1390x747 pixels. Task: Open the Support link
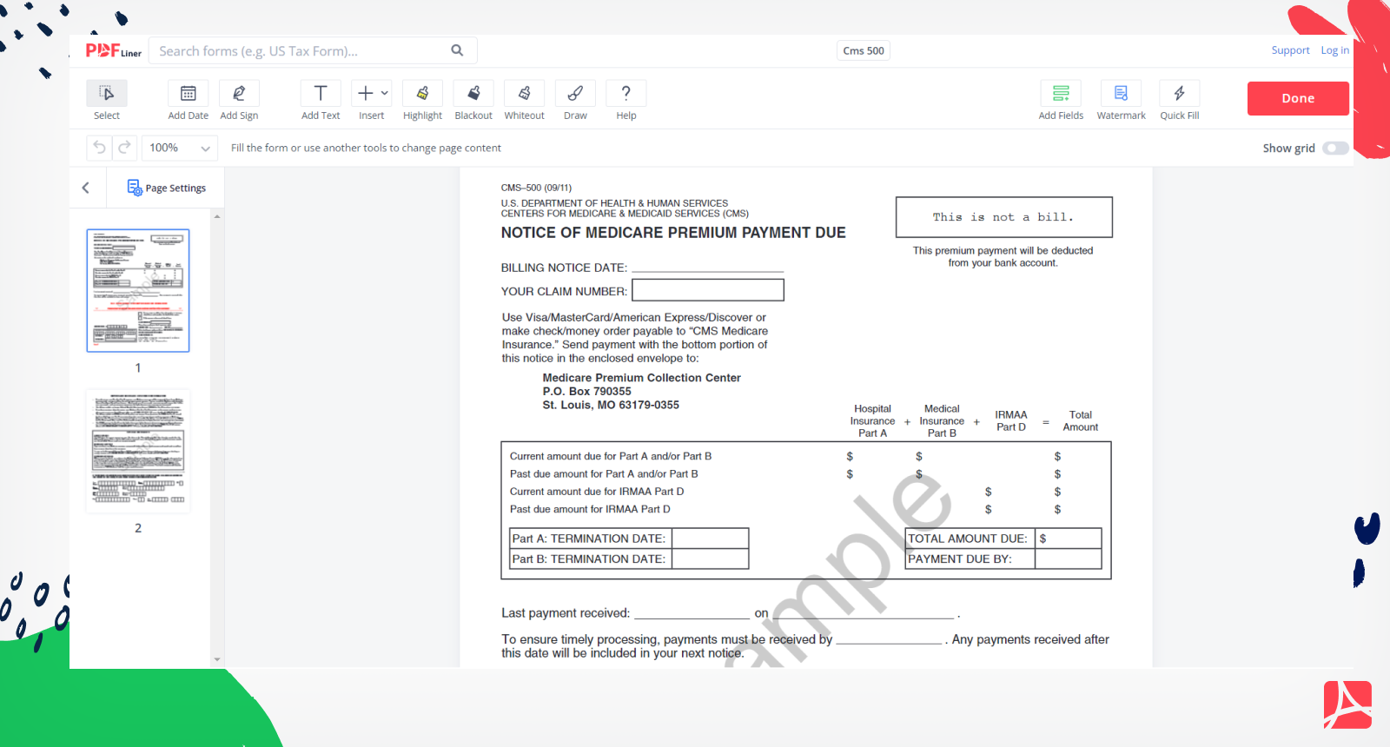[x=1290, y=50]
